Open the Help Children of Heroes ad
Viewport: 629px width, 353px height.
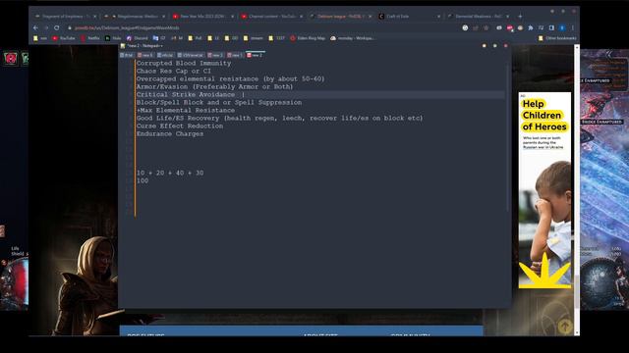pos(544,190)
